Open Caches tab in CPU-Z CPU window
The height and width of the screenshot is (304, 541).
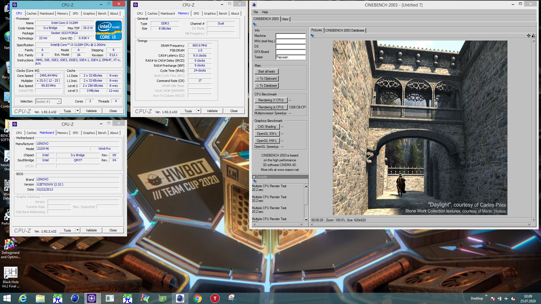(32, 14)
